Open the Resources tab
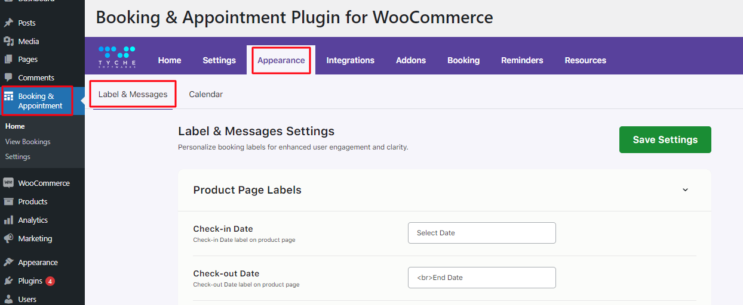The width and height of the screenshot is (743, 305). coord(585,60)
